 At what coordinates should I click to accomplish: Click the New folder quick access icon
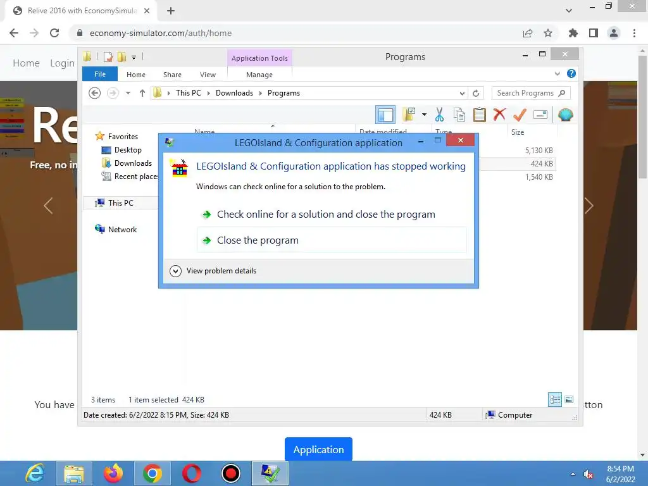121,57
